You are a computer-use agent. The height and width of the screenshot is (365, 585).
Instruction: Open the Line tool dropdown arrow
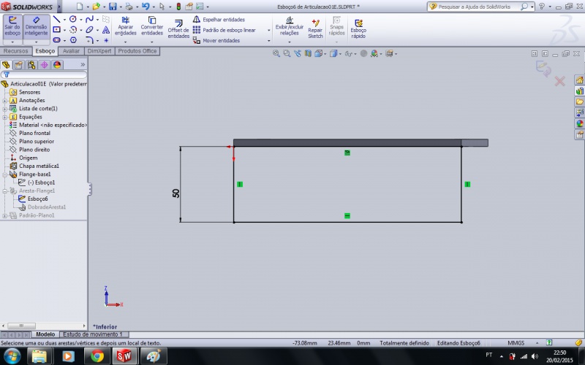64,20
